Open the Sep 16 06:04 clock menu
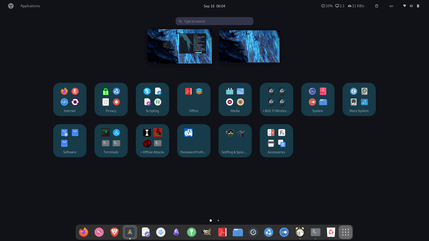The image size is (429, 241). click(214, 6)
